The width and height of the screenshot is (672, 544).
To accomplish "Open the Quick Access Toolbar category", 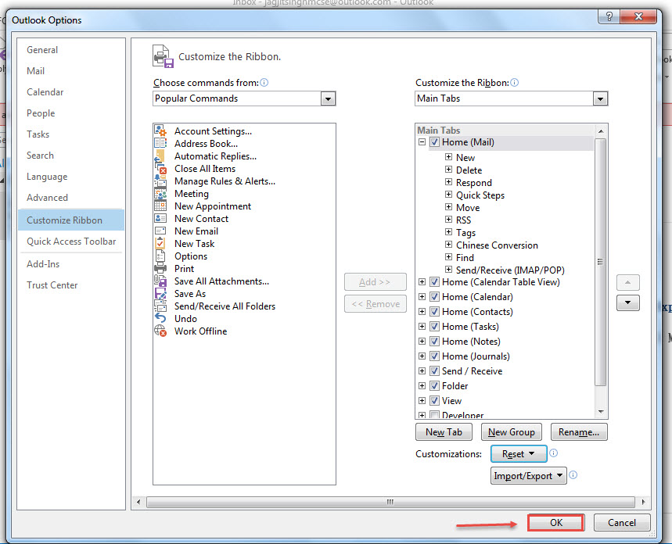I will (71, 242).
